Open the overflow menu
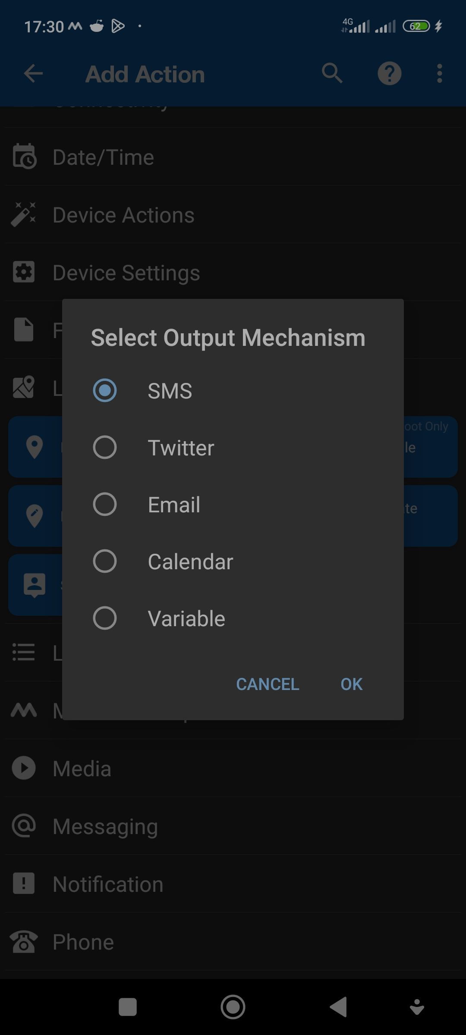 (x=439, y=73)
